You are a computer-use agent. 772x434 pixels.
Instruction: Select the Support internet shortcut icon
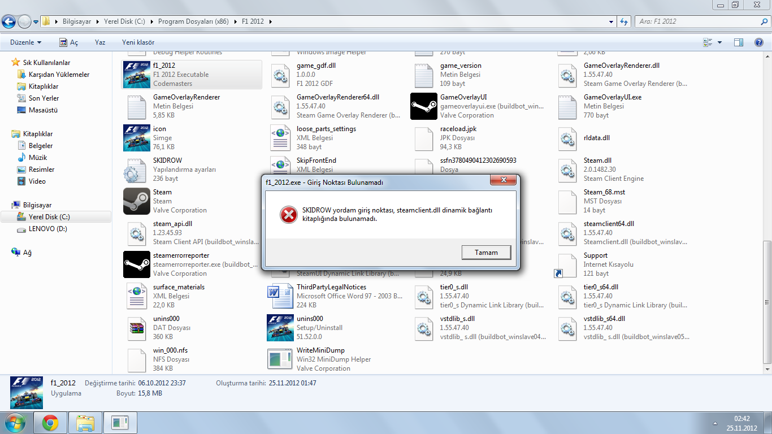coord(567,264)
